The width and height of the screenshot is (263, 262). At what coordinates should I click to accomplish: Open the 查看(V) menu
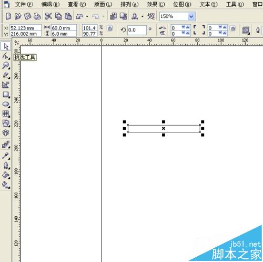pos(77,4)
